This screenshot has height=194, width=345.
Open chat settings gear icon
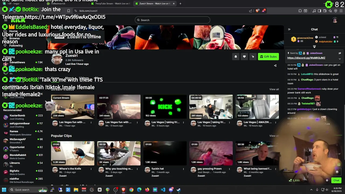327,180
